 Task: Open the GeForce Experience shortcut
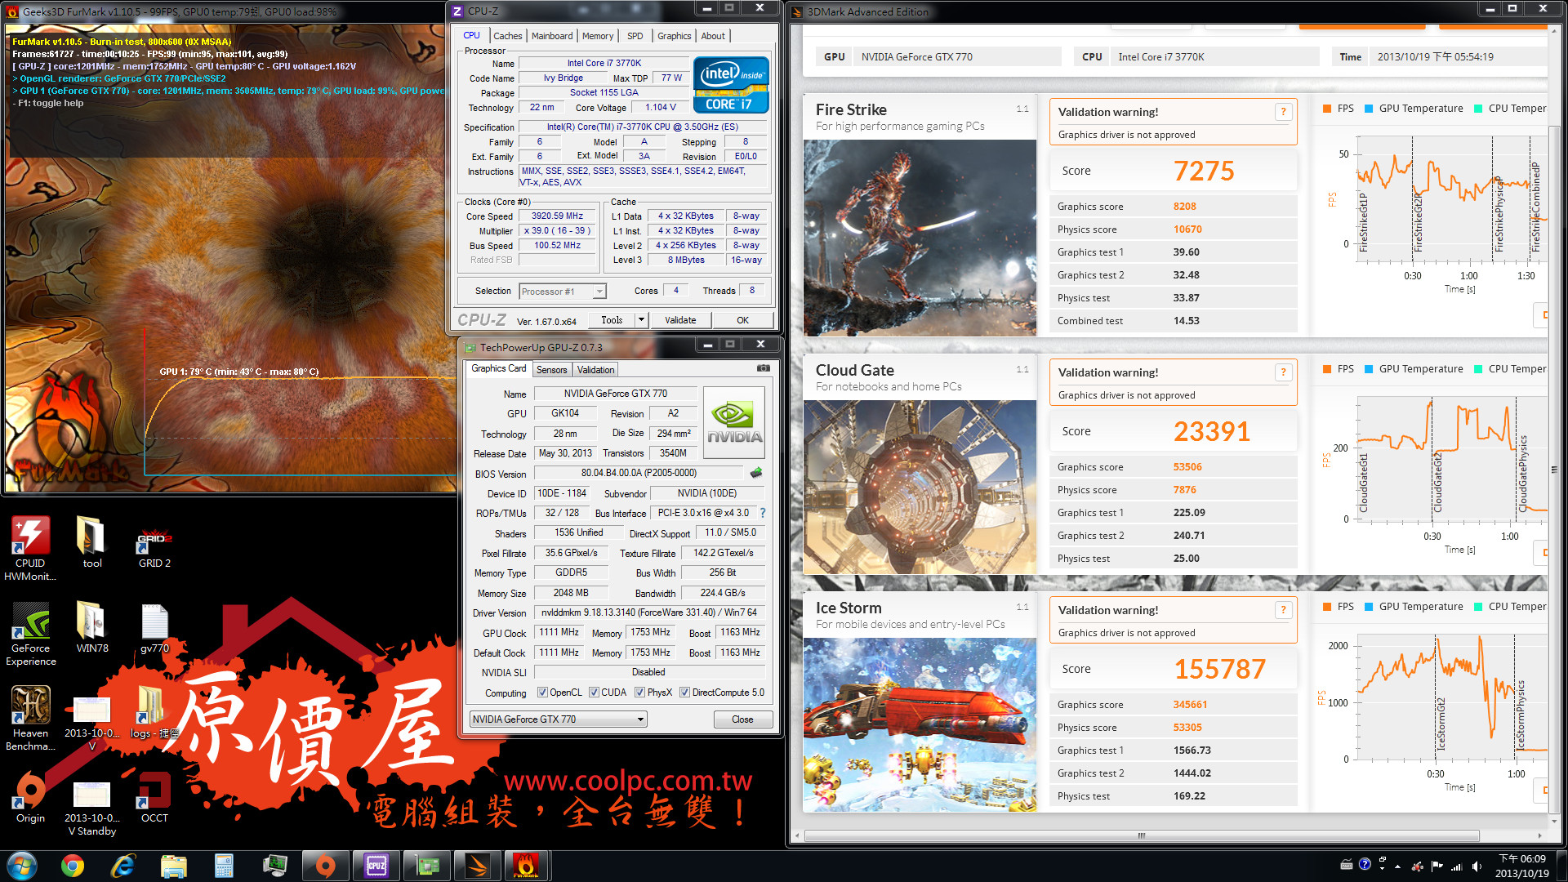tap(31, 635)
